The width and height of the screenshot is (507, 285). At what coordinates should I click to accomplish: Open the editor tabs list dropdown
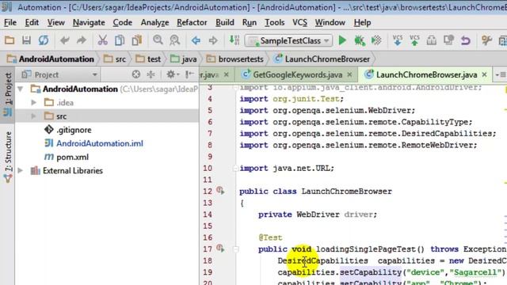(500, 74)
